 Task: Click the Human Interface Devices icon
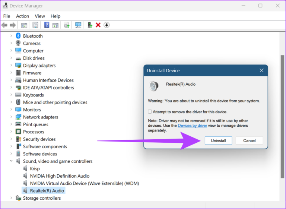[18, 80]
